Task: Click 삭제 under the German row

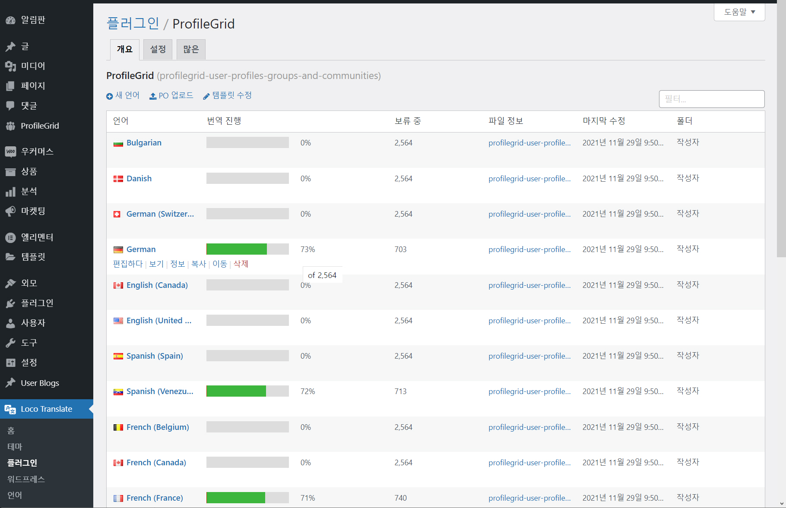Action: tap(241, 264)
